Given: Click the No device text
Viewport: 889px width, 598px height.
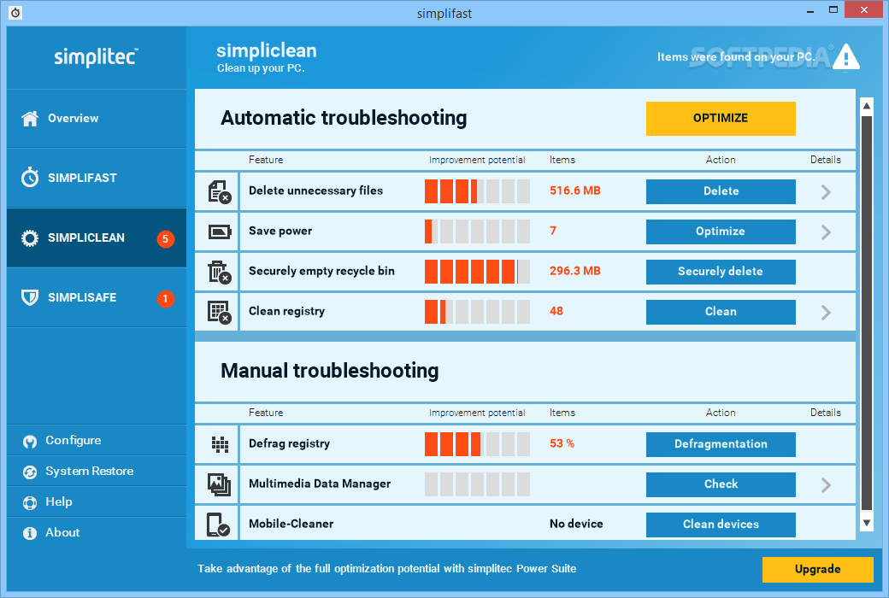Looking at the screenshot, I should pyautogui.click(x=576, y=525).
